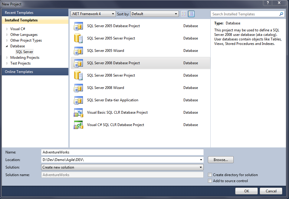
Task: Click the SQL Server 2008 Server Project icon
Action: click(78, 75)
